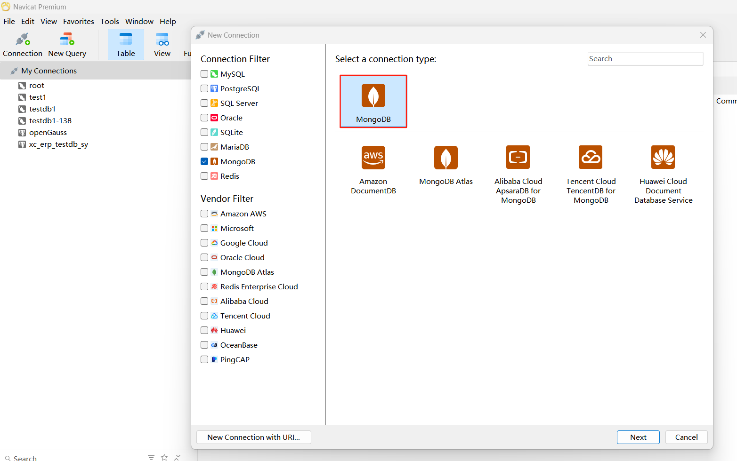Enable the MongoDB Atlas vendor filter
Viewport: 737px width, 461px height.
[204, 272]
